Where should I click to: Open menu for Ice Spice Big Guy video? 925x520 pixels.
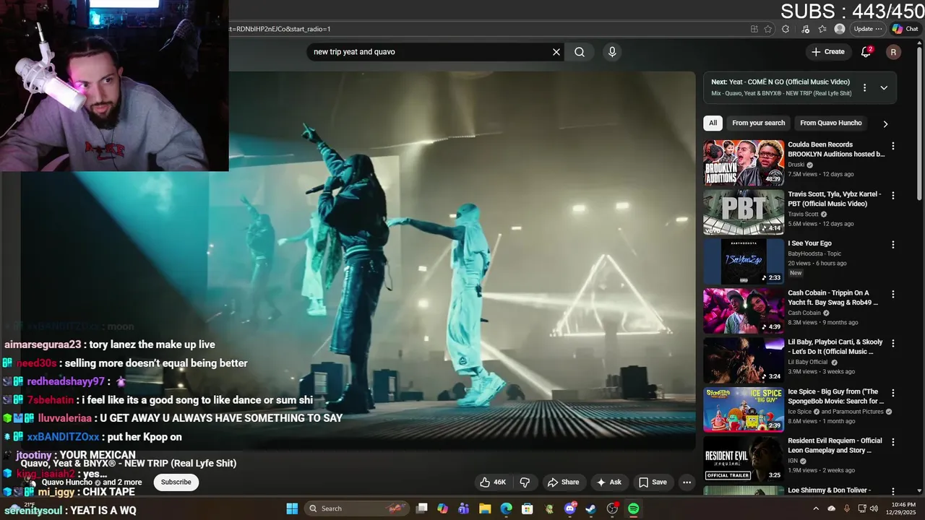coord(893,393)
